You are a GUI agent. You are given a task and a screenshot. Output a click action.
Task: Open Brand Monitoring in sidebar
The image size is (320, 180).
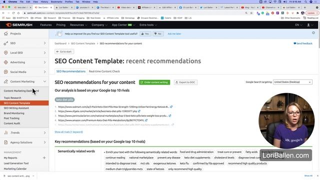coord(14,113)
